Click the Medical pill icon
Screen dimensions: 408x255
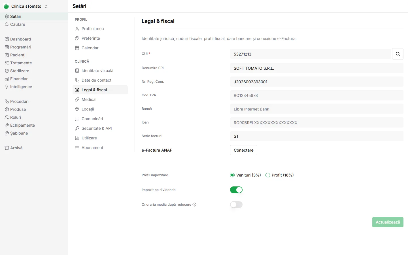click(77, 99)
